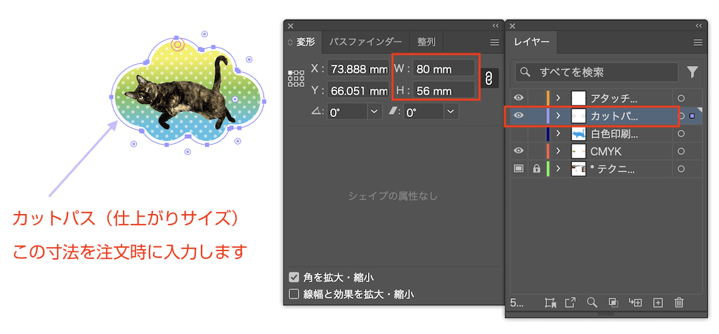Click the X position field 73.888 mm

(359, 69)
